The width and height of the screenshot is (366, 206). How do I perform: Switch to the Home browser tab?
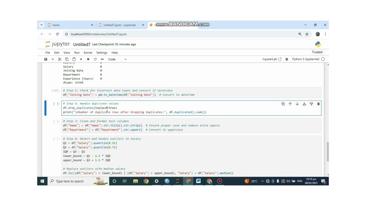[70, 25]
